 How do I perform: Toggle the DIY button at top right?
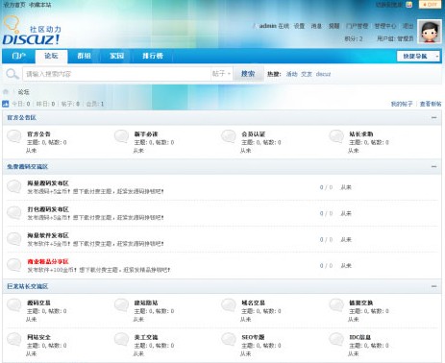430,5
